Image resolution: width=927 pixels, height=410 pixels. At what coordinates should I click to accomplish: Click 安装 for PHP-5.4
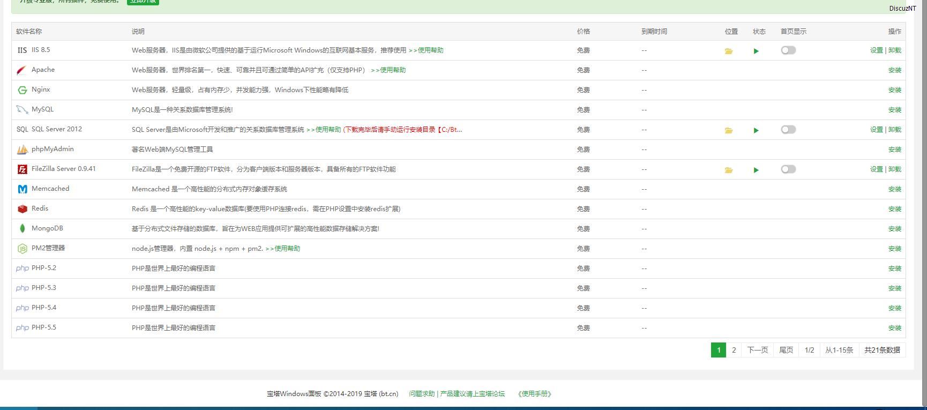point(895,308)
